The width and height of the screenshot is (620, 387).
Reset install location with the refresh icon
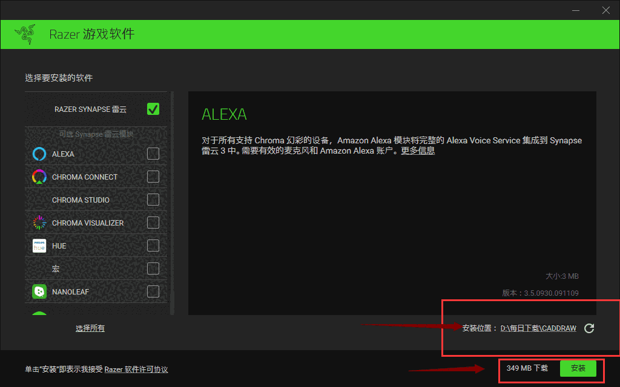pos(589,328)
